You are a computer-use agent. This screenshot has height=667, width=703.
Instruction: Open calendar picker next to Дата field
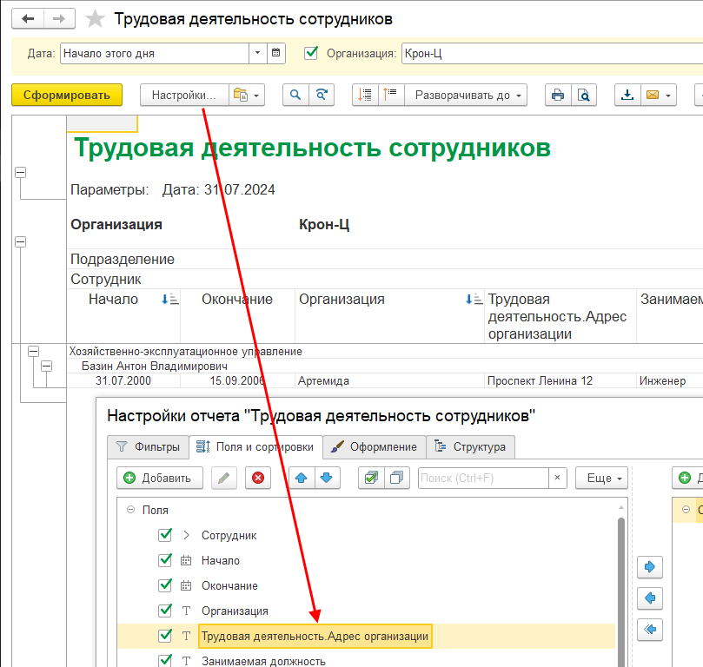276,53
